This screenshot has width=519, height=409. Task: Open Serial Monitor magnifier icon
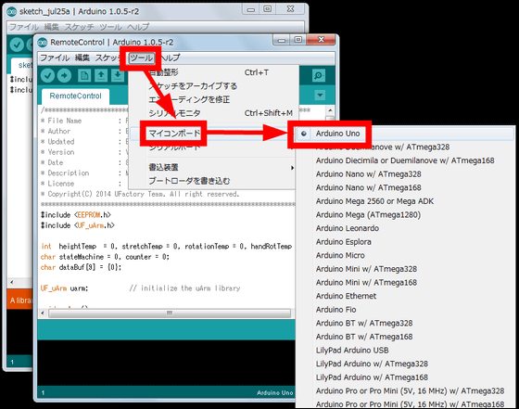(x=319, y=76)
